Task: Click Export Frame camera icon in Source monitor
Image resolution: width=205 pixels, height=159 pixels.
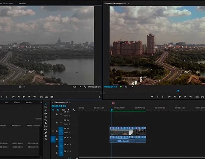Action: [52, 97]
